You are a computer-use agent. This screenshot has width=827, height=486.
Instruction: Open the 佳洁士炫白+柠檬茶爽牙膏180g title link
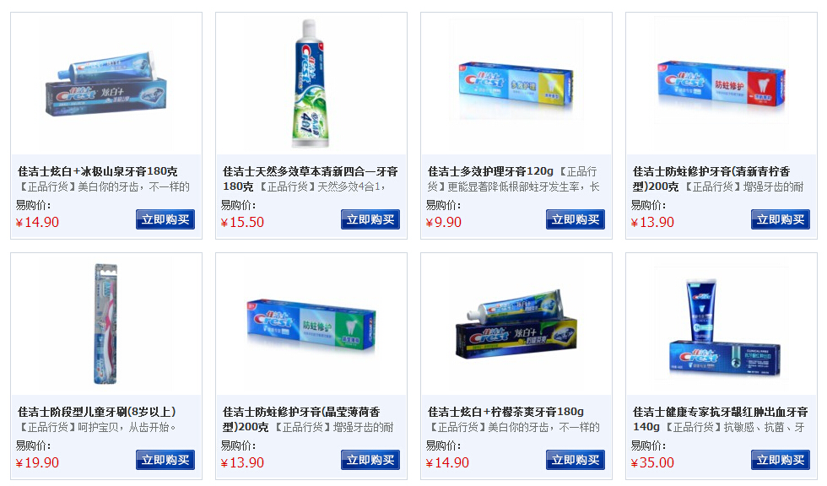pos(505,412)
